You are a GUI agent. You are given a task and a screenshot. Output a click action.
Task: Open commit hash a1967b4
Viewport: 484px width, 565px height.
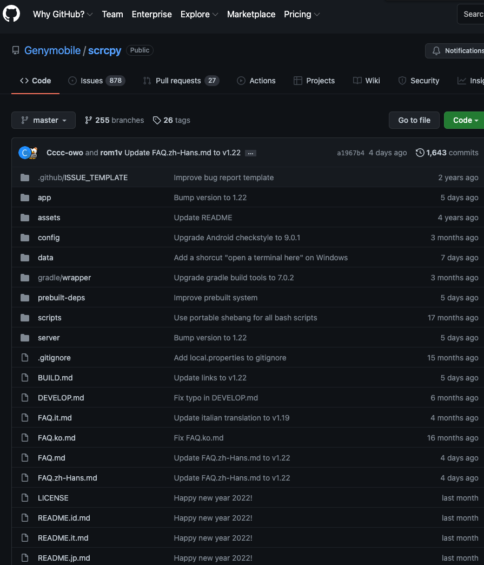click(350, 153)
